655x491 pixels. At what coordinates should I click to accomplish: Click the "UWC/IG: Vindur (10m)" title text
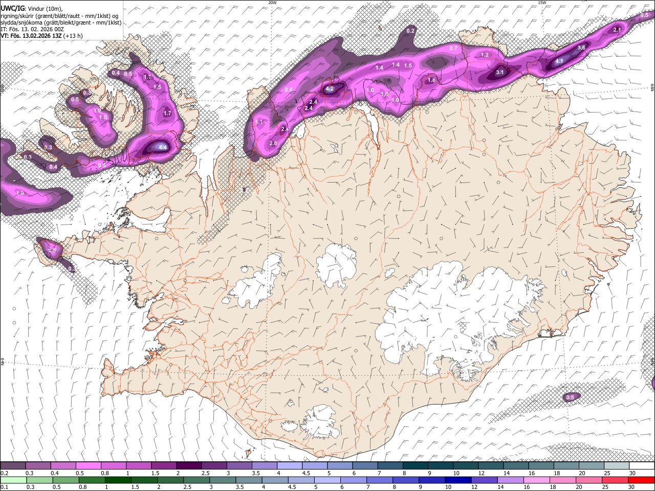pos(31,8)
